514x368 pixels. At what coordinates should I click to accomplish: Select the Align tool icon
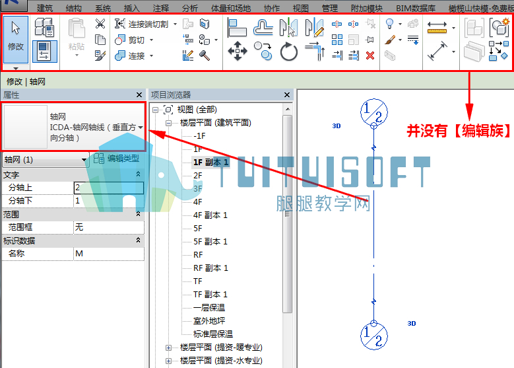(x=237, y=28)
